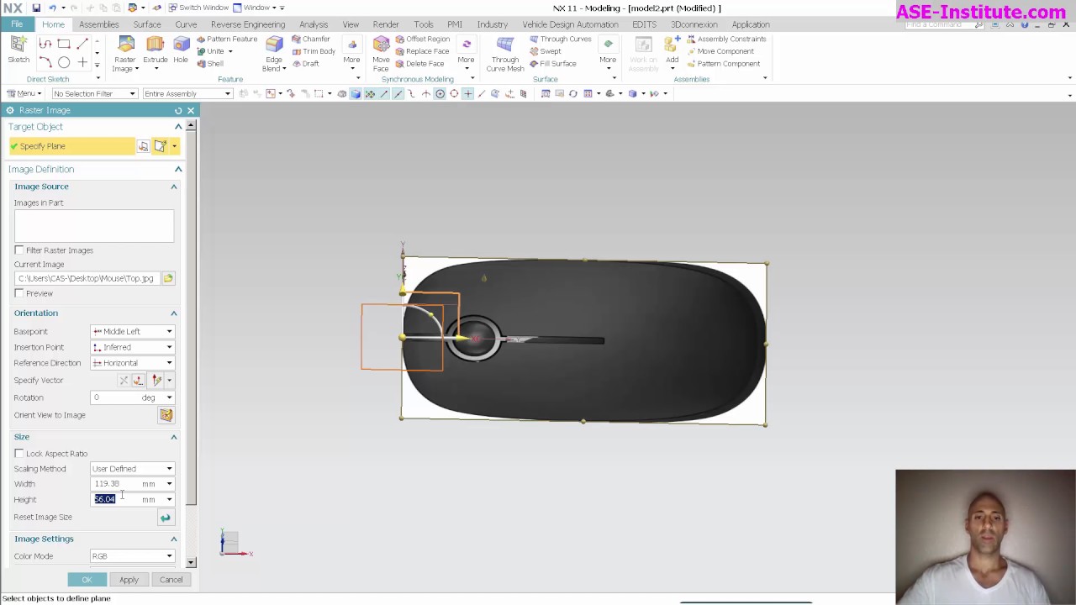1076x605 pixels.
Task: Open the Through Curve Mesh tool
Action: (x=504, y=54)
